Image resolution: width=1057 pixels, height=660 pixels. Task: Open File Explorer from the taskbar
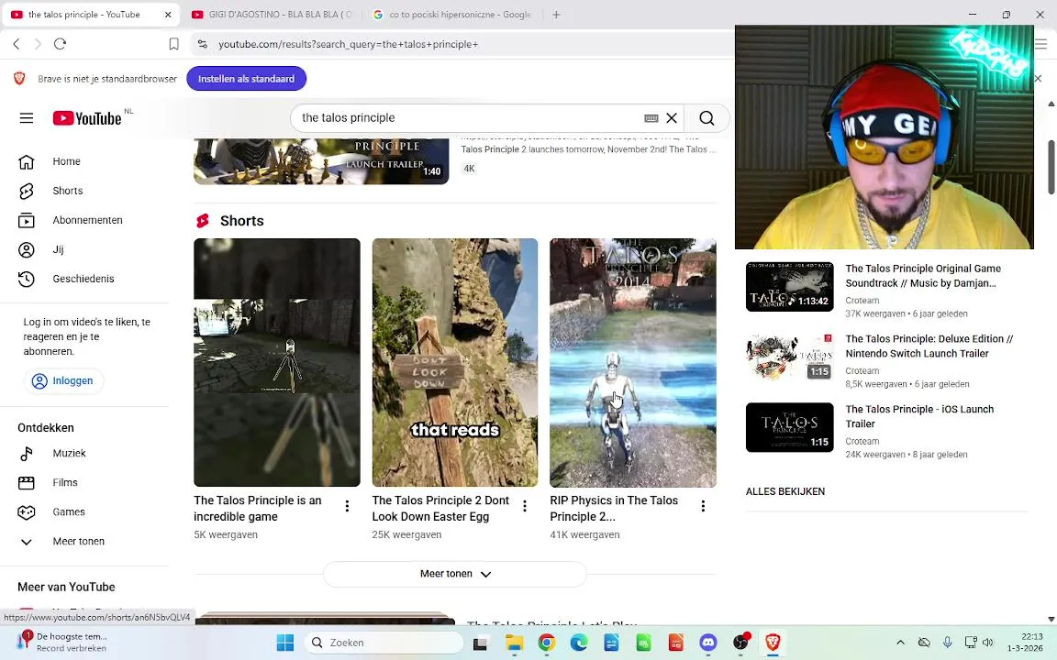click(515, 643)
